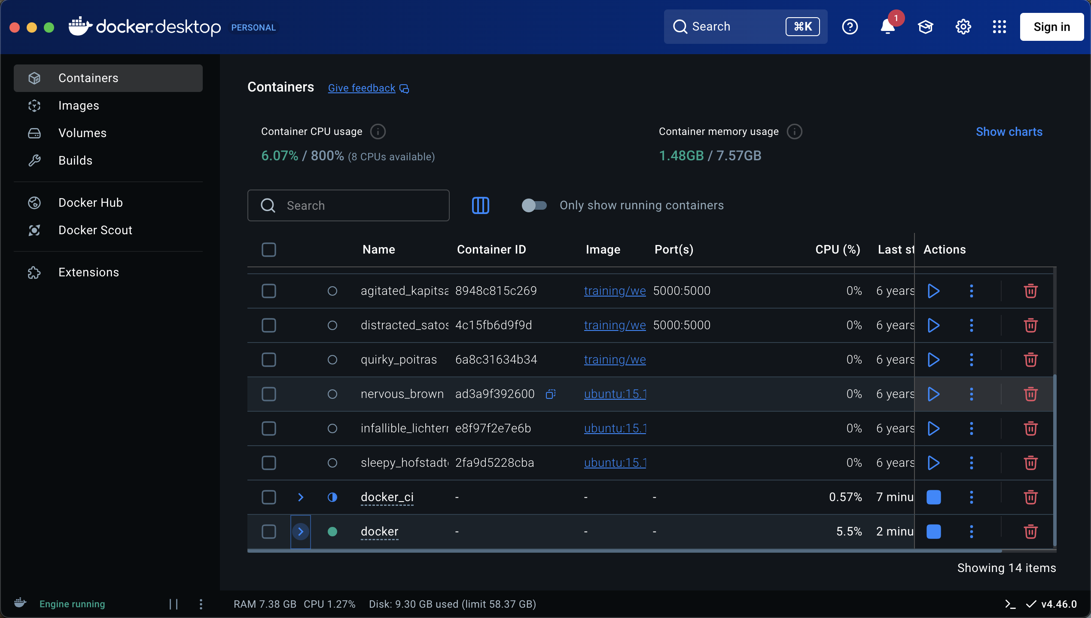Open more actions for infallible_lichterman
The width and height of the screenshot is (1091, 618).
pyautogui.click(x=971, y=428)
